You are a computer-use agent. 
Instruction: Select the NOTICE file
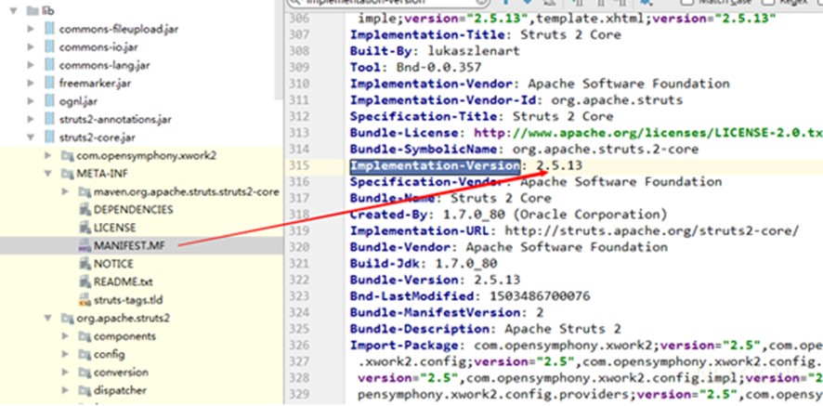pyautogui.click(x=113, y=264)
